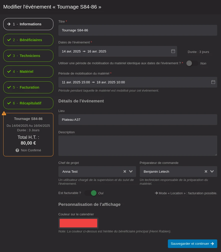The image size is (221, 252).
Task: Click the arrow icon beside Mode Location note
Action: click(156, 193)
